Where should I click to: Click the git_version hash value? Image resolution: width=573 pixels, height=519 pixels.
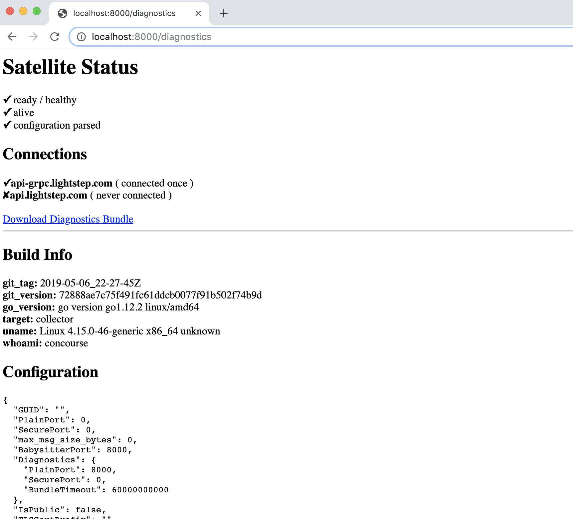coord(160,295)
